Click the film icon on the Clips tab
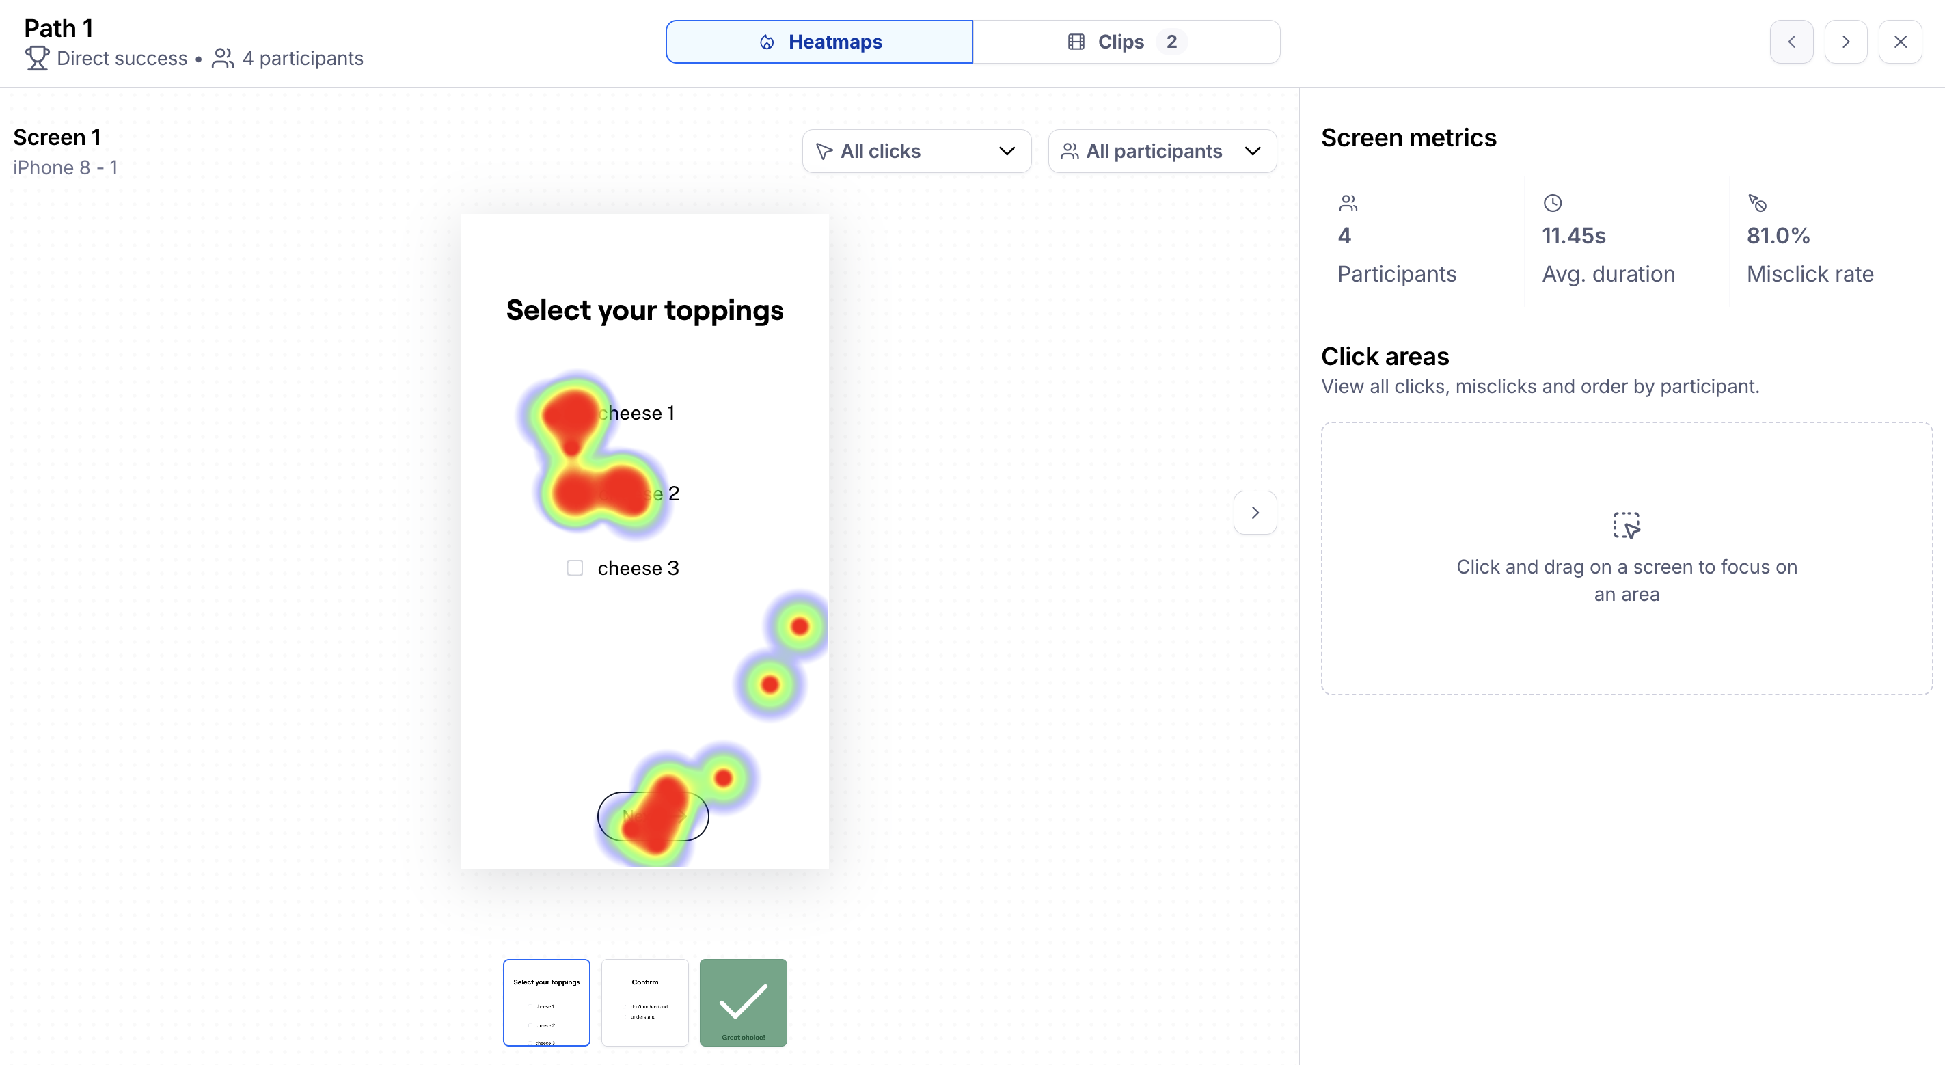Screen dimensions: 1945x1065 click(1076, 42)
